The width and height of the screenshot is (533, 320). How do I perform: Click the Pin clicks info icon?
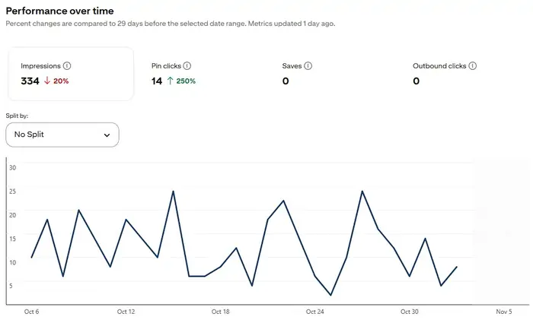187,66
